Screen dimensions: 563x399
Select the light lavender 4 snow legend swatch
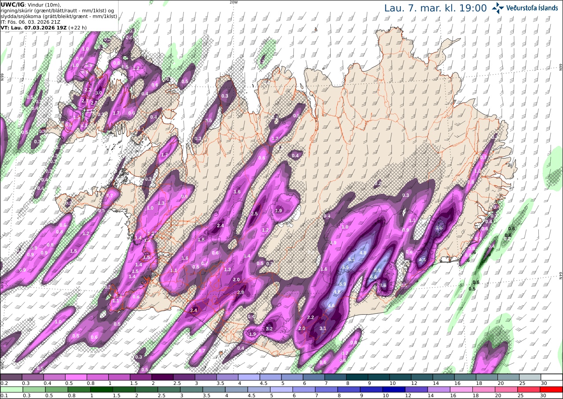(249, 377)
